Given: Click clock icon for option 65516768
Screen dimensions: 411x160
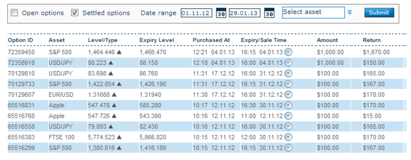Looking at the screenshot, I should point(289,116).
